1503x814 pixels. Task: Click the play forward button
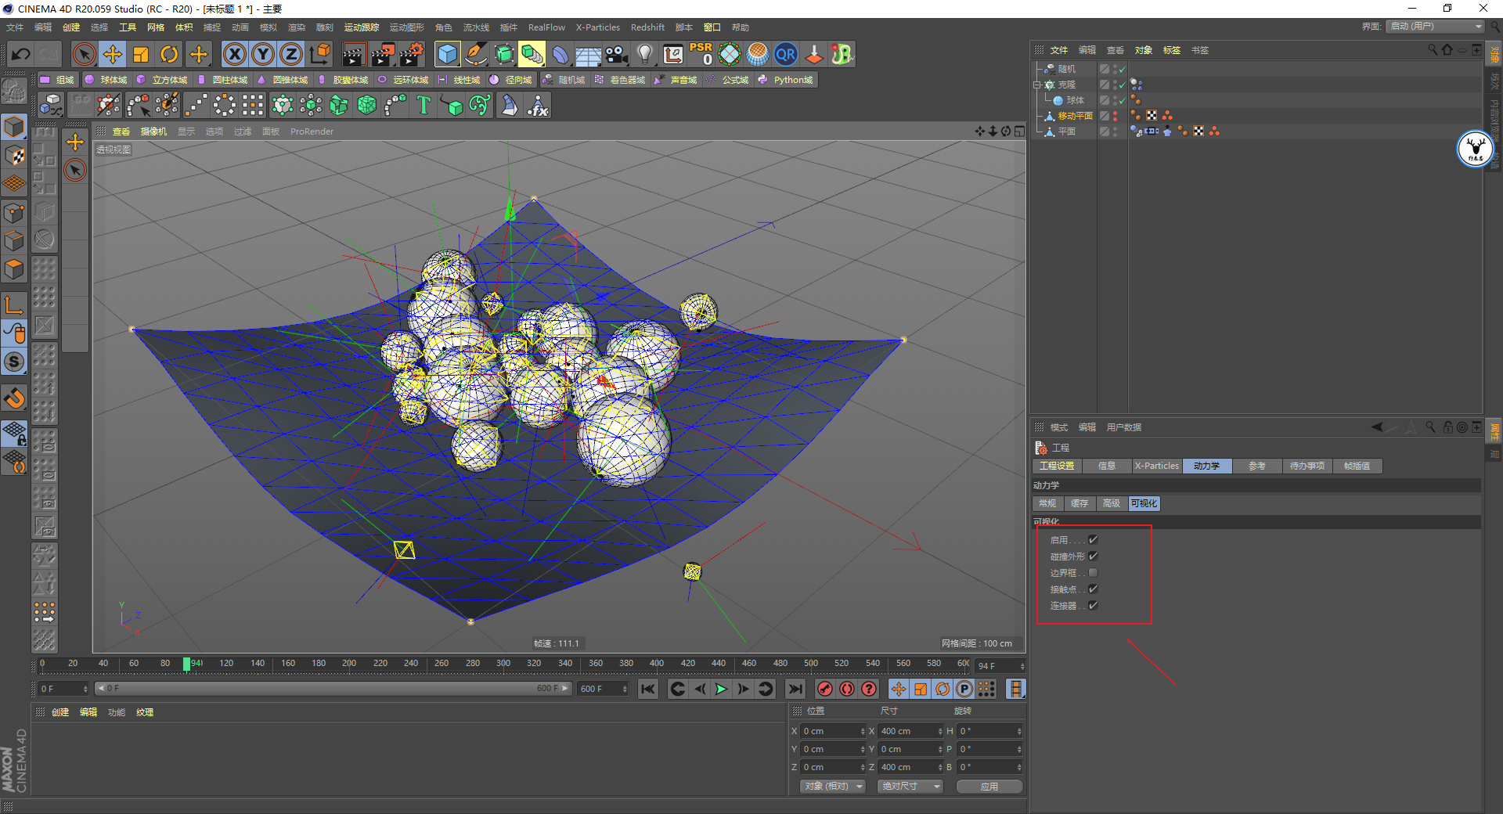point(721,689)
